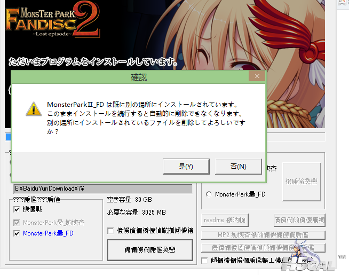Click the 必要な容量: 3025 MB text
This screenshot has height=275, width=349.
[x=137, y=212]
